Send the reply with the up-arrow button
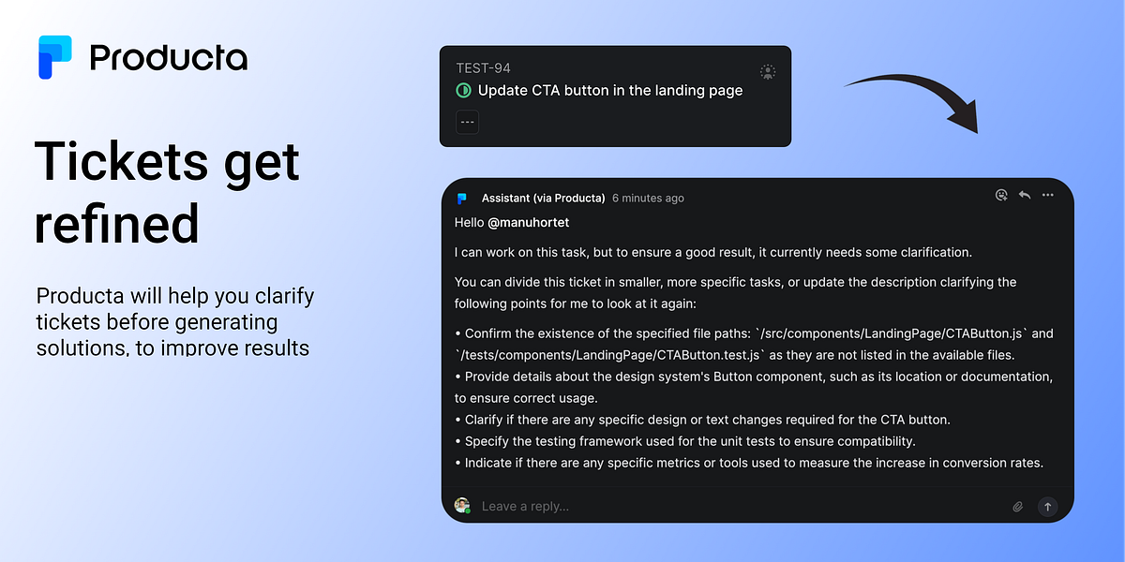Image resolution: width=1125 pixels, height=562 pixels. [x=1048, y=507]
